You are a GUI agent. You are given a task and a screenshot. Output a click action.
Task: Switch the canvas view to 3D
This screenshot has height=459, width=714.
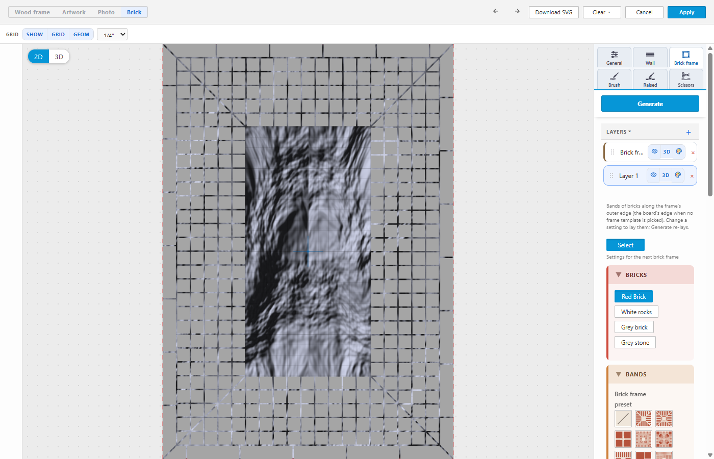[59, 57]
